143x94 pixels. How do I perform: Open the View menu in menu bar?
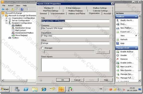click(18, 5)
